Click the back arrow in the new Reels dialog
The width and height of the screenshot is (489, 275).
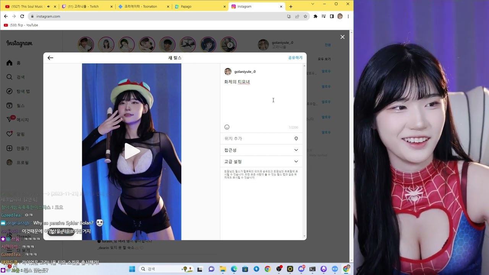50,58
